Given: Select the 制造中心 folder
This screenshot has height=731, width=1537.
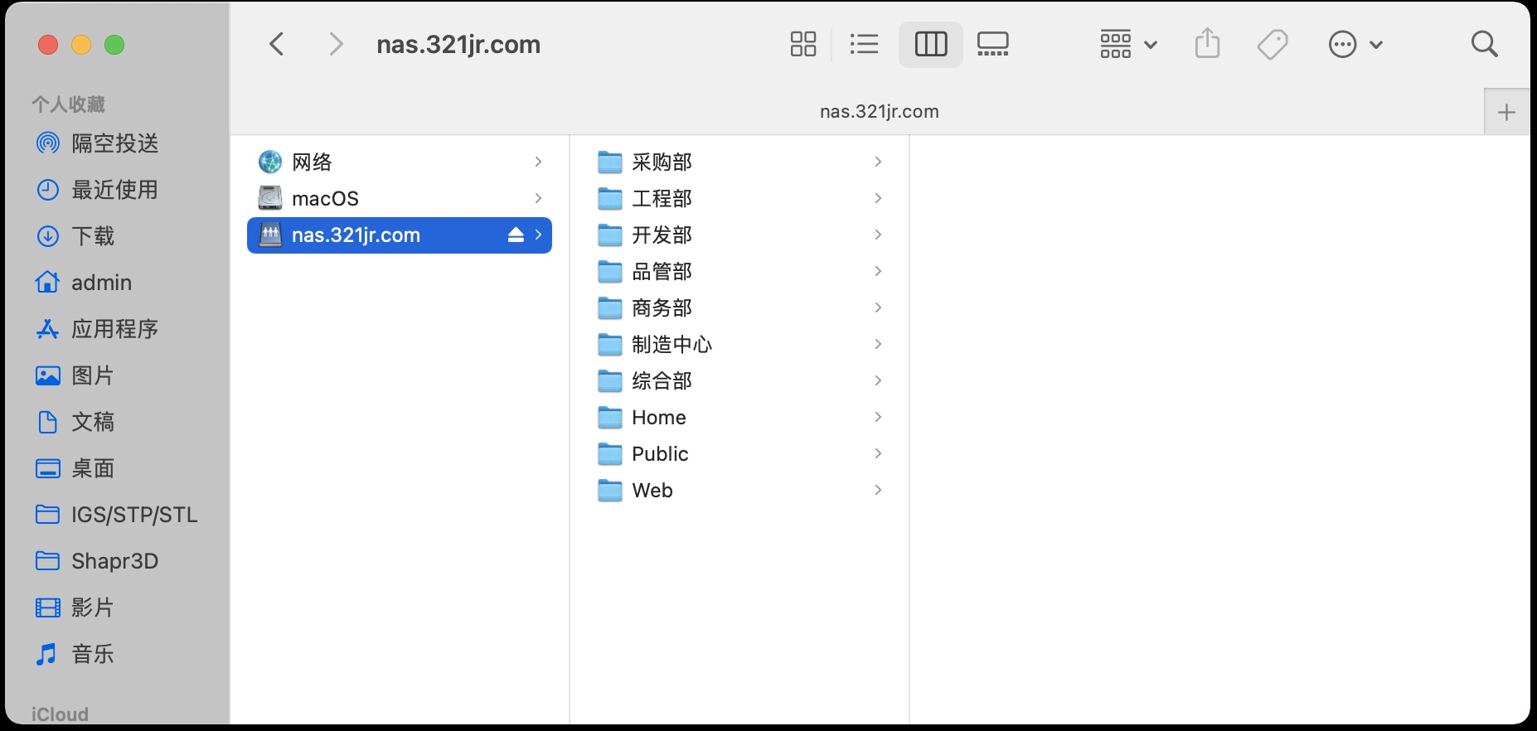Looking at the screenshot, I should click(x=739, y=344).
